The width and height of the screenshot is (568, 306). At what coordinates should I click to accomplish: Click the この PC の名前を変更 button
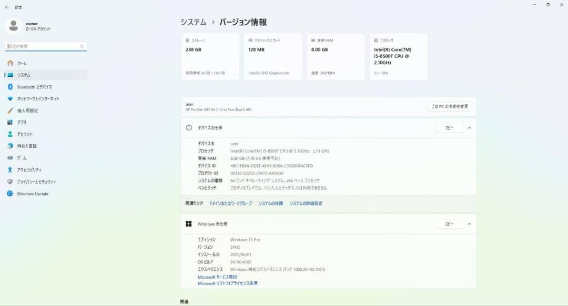tap(450, 106)
